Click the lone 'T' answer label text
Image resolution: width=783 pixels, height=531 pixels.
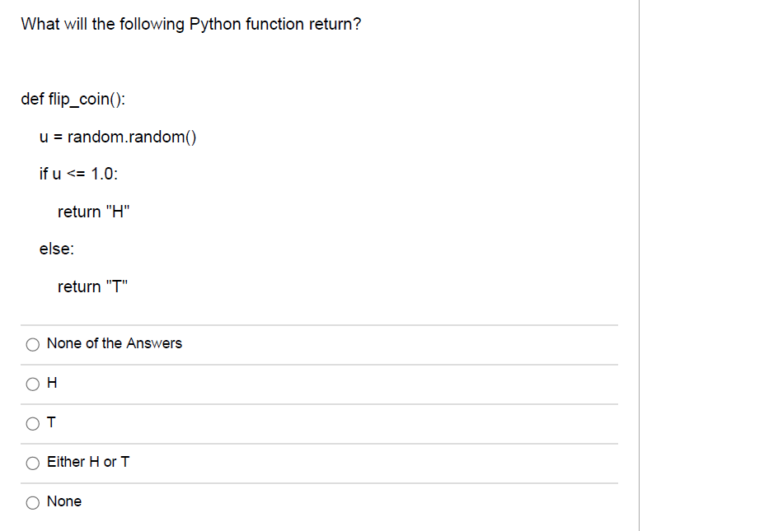[51, 423]
